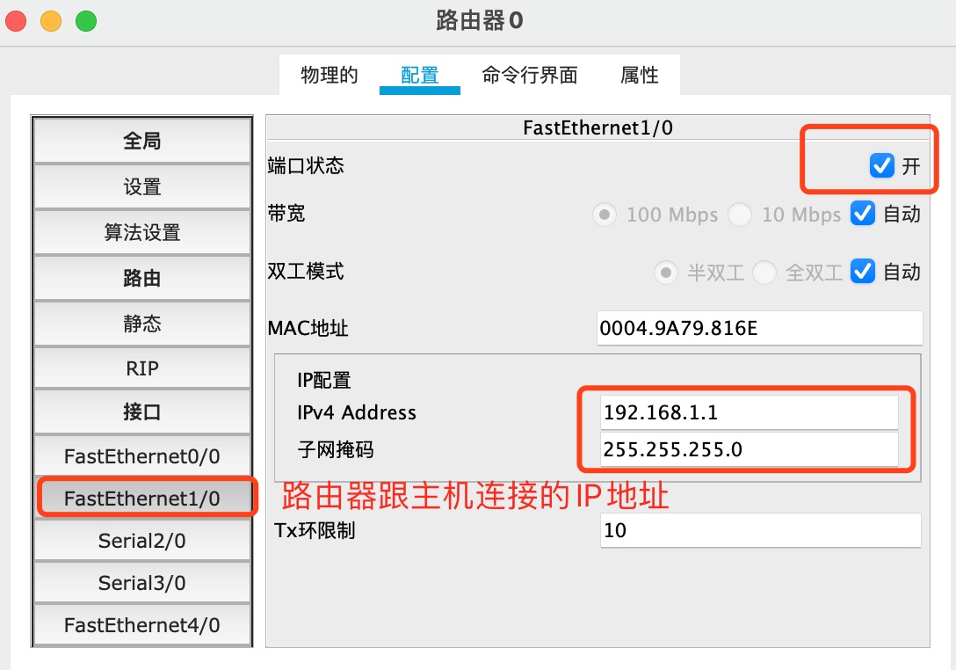The image size is (956, 670).
Task: Select the 100 Mbps radio button
Action: coord(605,215)
